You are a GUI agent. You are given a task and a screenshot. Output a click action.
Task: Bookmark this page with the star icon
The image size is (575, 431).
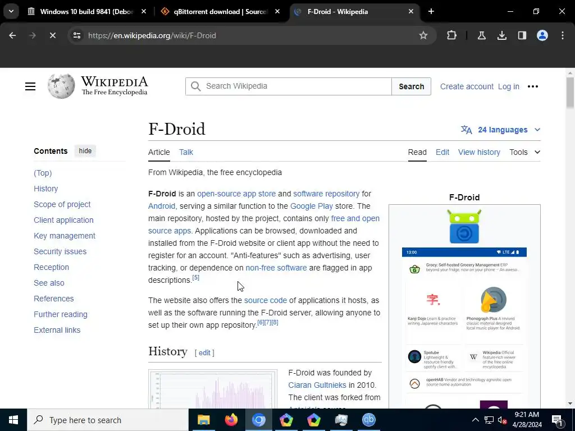point(423,35)
